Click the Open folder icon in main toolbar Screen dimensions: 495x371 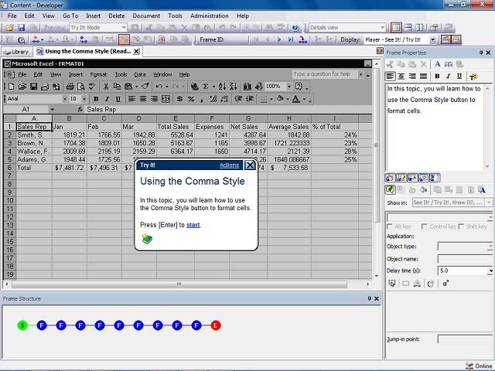[9, 28]
